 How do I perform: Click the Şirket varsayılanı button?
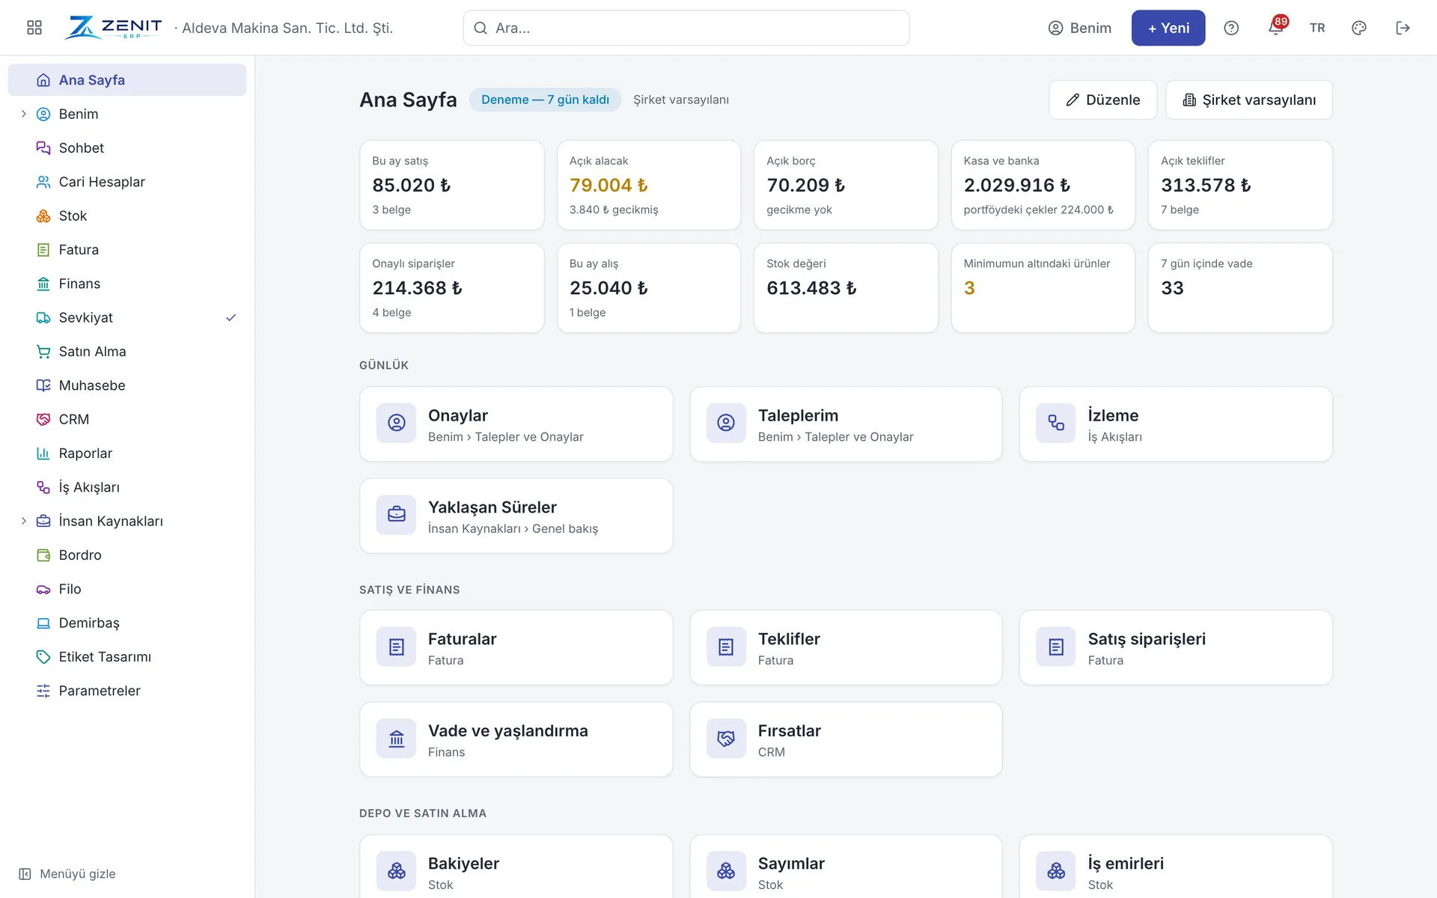coord(1249,100)
